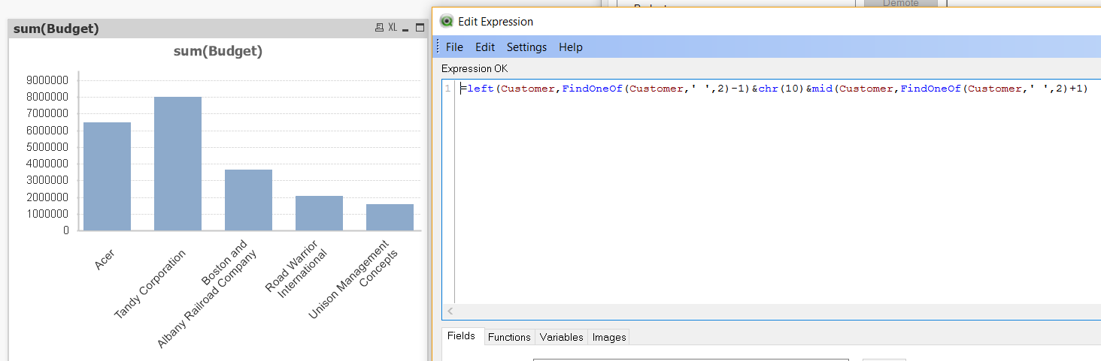Switch to the Fields tab
Screen dimensions: 1101x361
coord(461,335)
